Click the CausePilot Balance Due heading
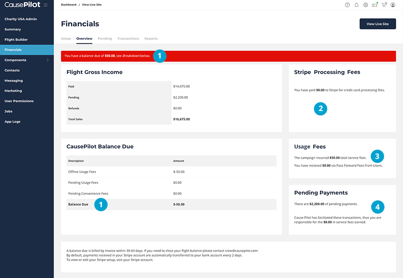This screenshot has width=403, height=278. [x=100, y=146]
